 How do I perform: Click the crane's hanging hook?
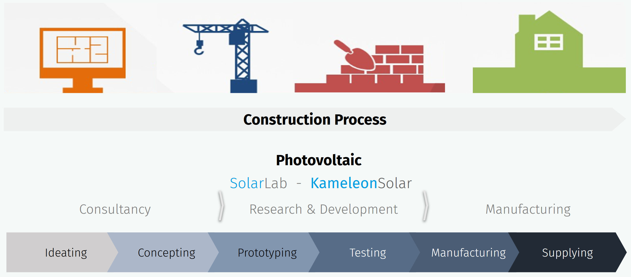199,47
